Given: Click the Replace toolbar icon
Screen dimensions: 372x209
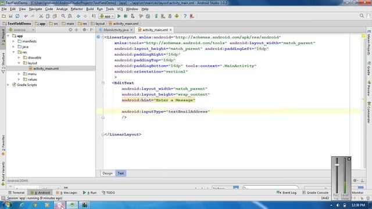Looking at the screenshot, I should click(70, 16).
